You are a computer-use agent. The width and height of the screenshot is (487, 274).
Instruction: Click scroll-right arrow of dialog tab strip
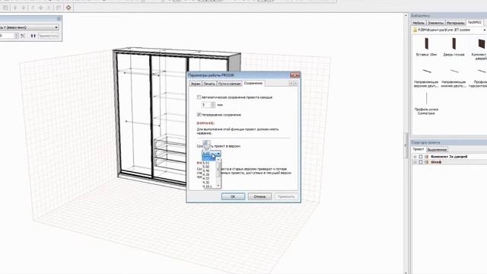point(296,83)
